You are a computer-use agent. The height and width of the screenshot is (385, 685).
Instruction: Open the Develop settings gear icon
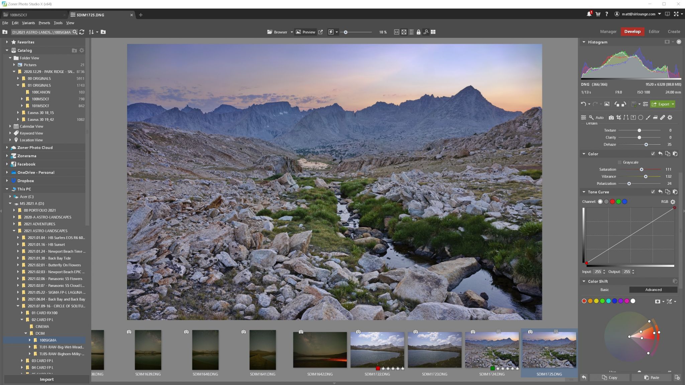tap(670, 118)
